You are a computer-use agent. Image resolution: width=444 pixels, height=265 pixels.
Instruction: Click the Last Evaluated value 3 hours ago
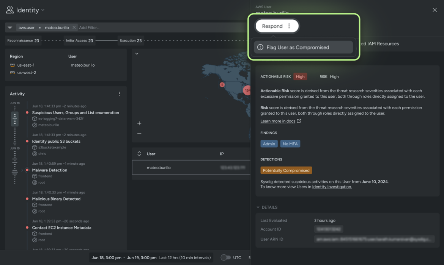pyautogui.click(x=324, y=220)
